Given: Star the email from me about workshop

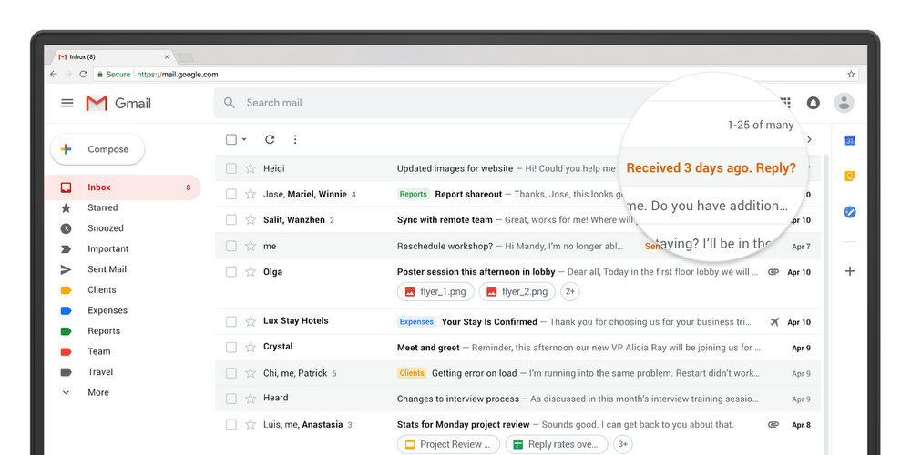Looking at the screenshot, I should coord(251,246).
